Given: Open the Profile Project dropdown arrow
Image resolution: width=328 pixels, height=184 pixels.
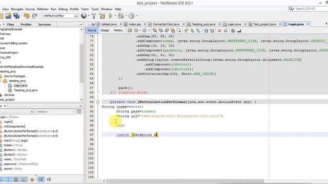Looking at the screenshot, I should [x=137, y=16].
